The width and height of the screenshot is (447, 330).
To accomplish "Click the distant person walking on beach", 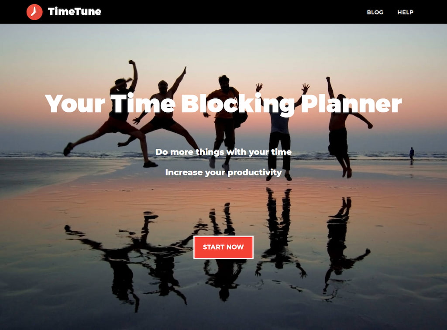I will tap(411, 155).
